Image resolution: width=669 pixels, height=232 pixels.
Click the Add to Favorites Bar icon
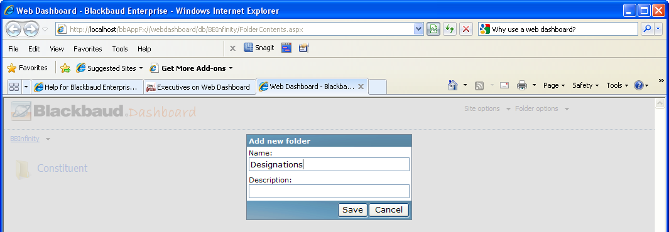click(x=65, y=68)
